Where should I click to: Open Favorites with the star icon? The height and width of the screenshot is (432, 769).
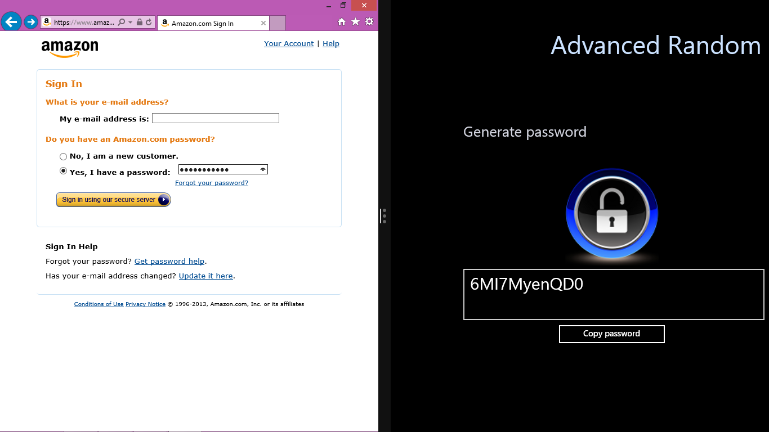(x=355, y=21)
